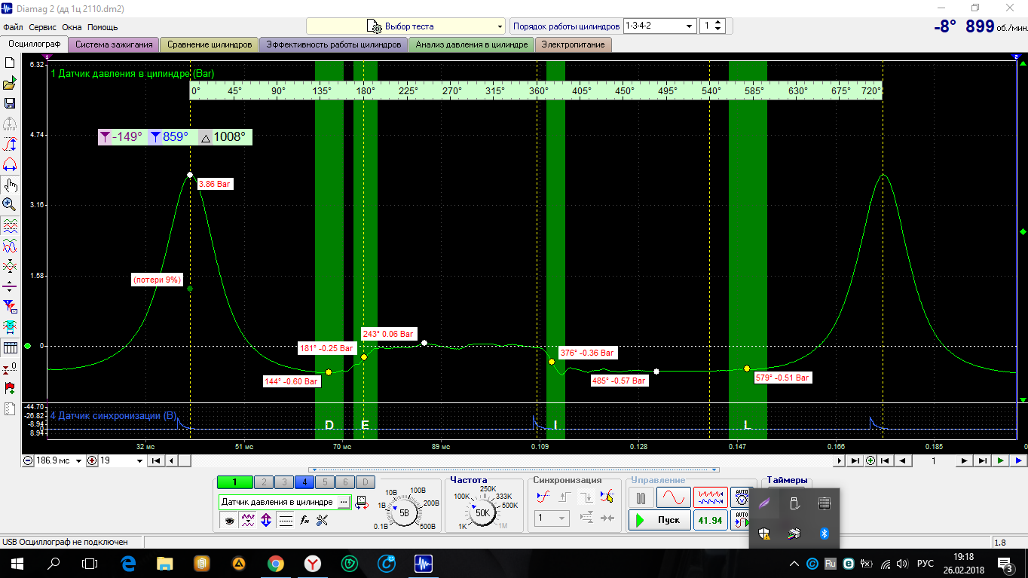Viewport: 1028px width, 578px height.
Task: Click the fx math function icon
Action: point(304,520)
